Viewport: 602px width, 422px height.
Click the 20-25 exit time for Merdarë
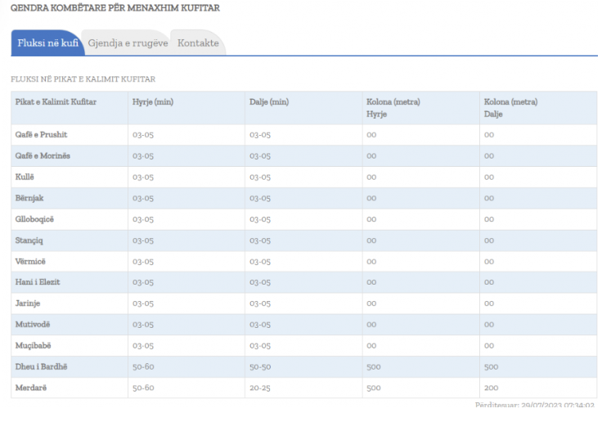pyautogui.click(x=260, y=388)
